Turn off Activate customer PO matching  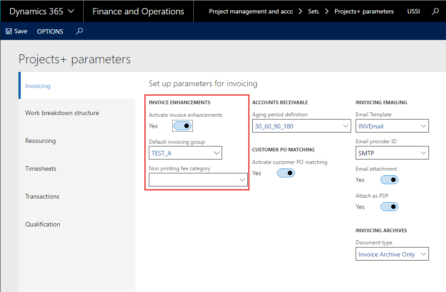pos(285,173)
